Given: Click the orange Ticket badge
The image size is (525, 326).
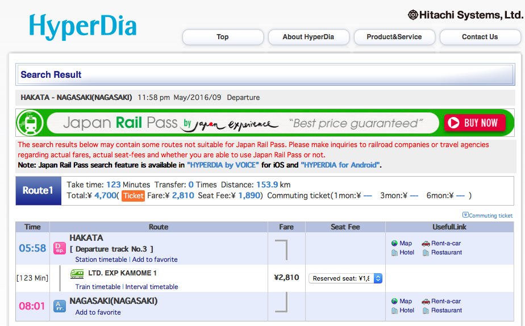Looking at the screenshot, I should pos(134,196).
